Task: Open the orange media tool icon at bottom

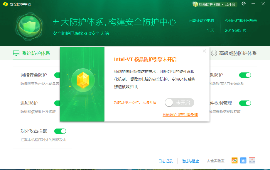Action: coord(234,160)
